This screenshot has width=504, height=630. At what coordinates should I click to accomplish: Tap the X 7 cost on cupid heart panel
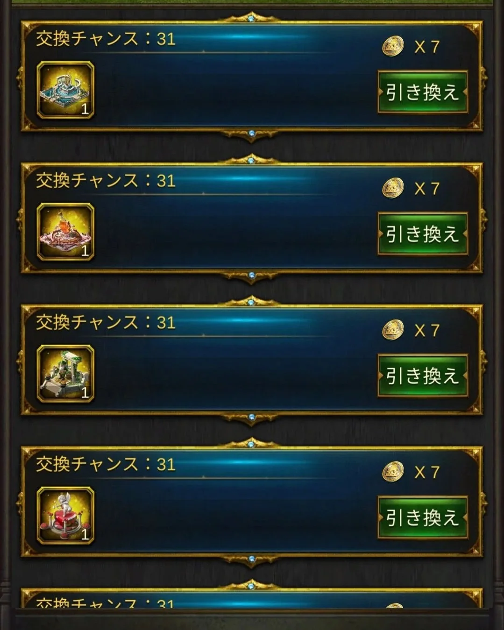[x=427, y=473]
